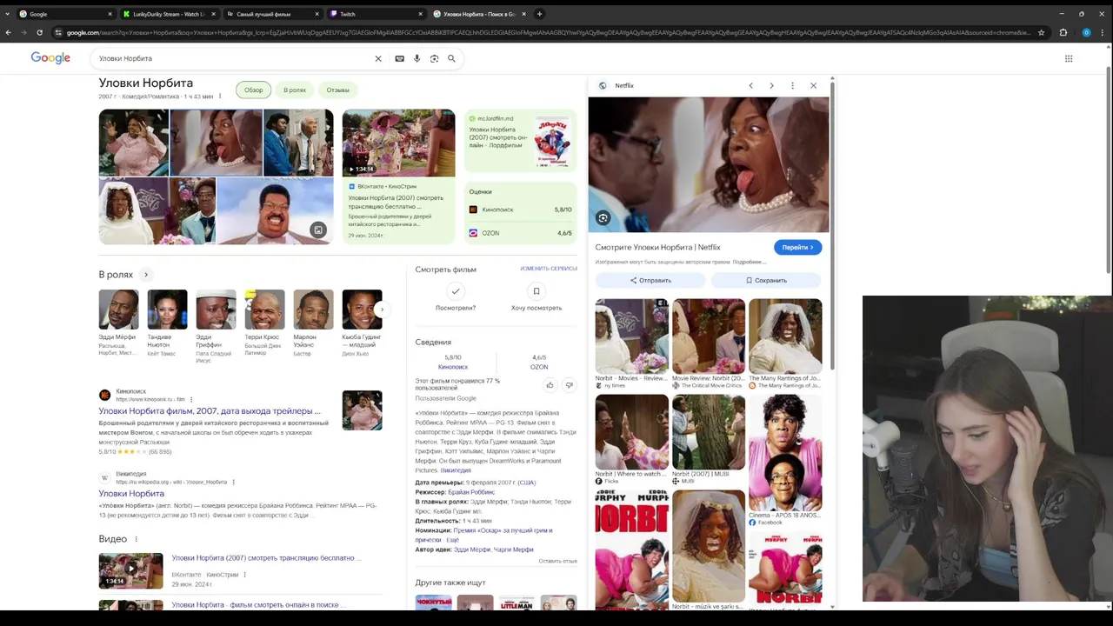Open the Norbit (2007) | MUBI image result
This screenshot has width=1113, height=626.
(x=709, y=432)
